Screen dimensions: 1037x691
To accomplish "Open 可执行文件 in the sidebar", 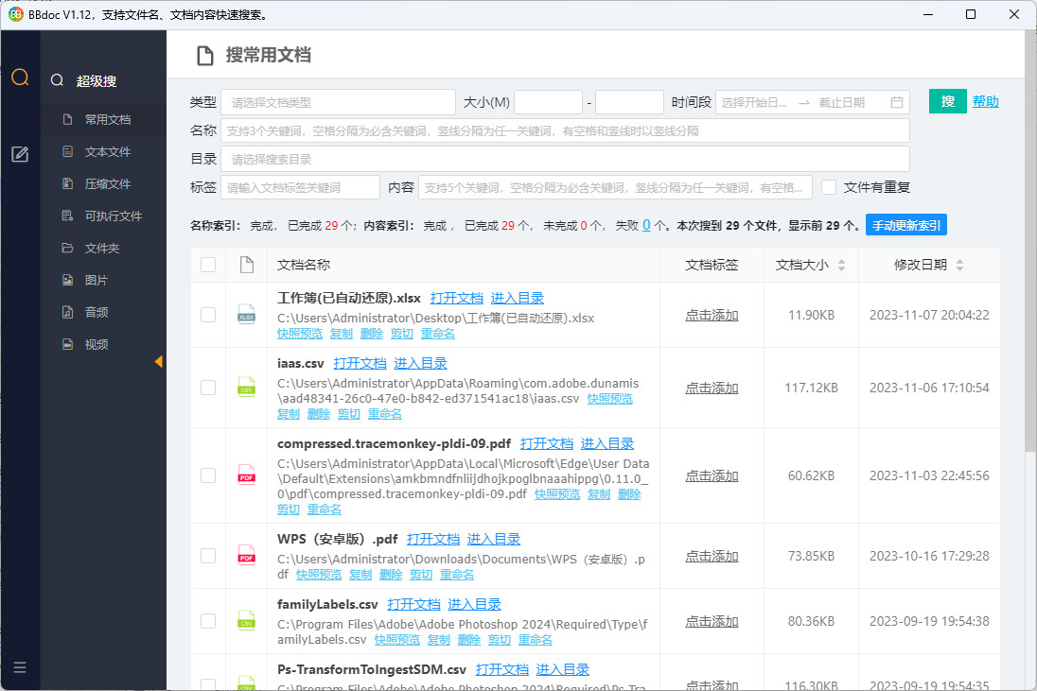I will pyautogui.click(x=103, y=216).
